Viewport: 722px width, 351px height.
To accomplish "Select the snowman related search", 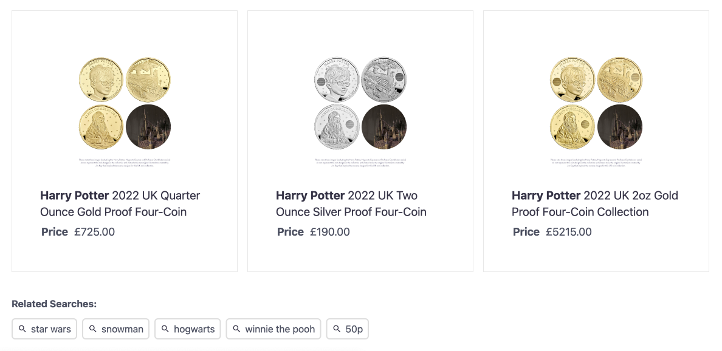I will click(122, 329).
